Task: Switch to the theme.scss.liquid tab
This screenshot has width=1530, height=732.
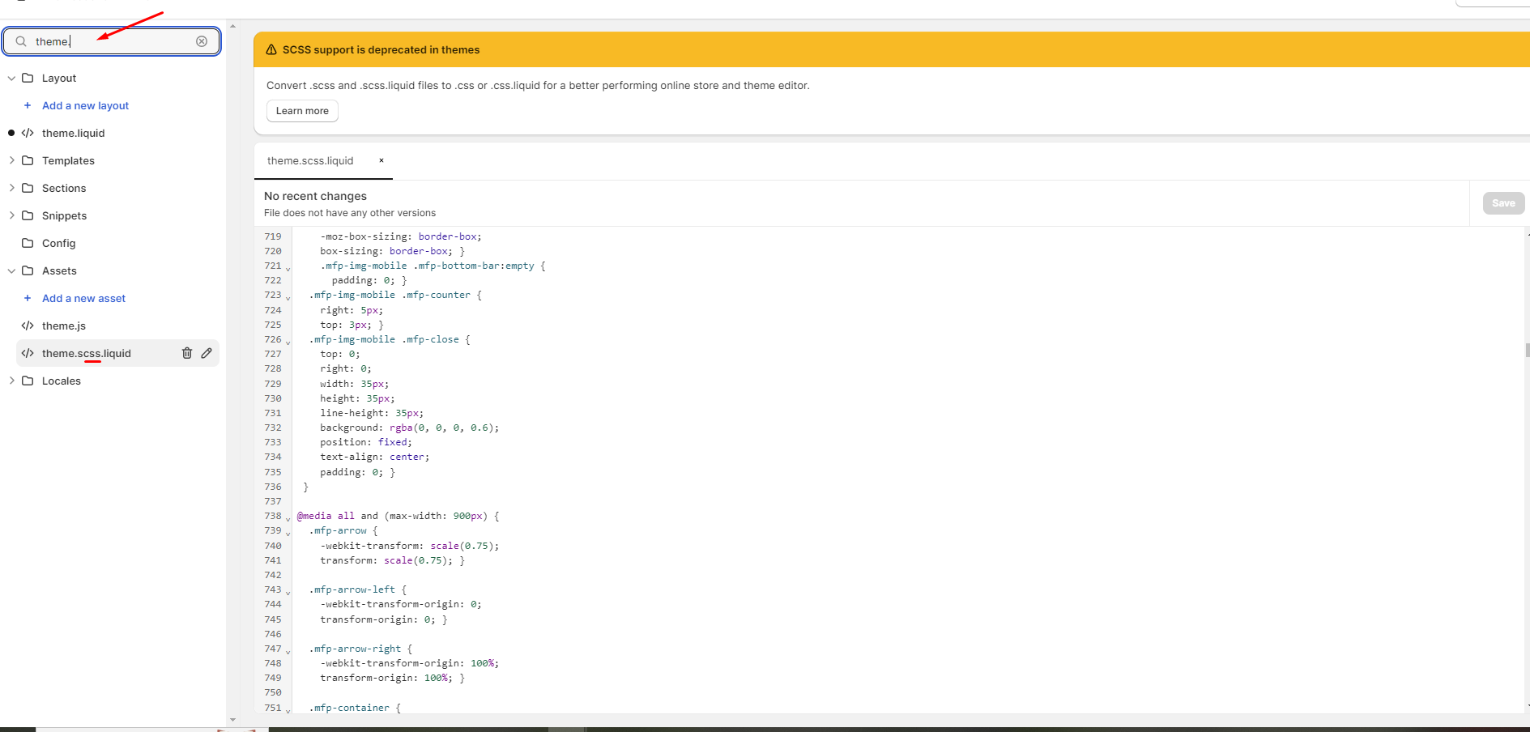Action: 310,161
